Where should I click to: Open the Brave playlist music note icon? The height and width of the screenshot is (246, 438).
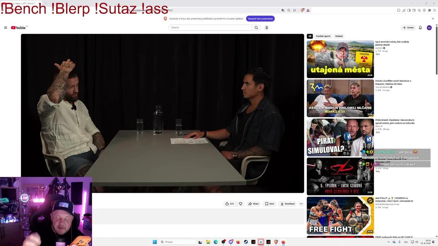coord(404,10)
